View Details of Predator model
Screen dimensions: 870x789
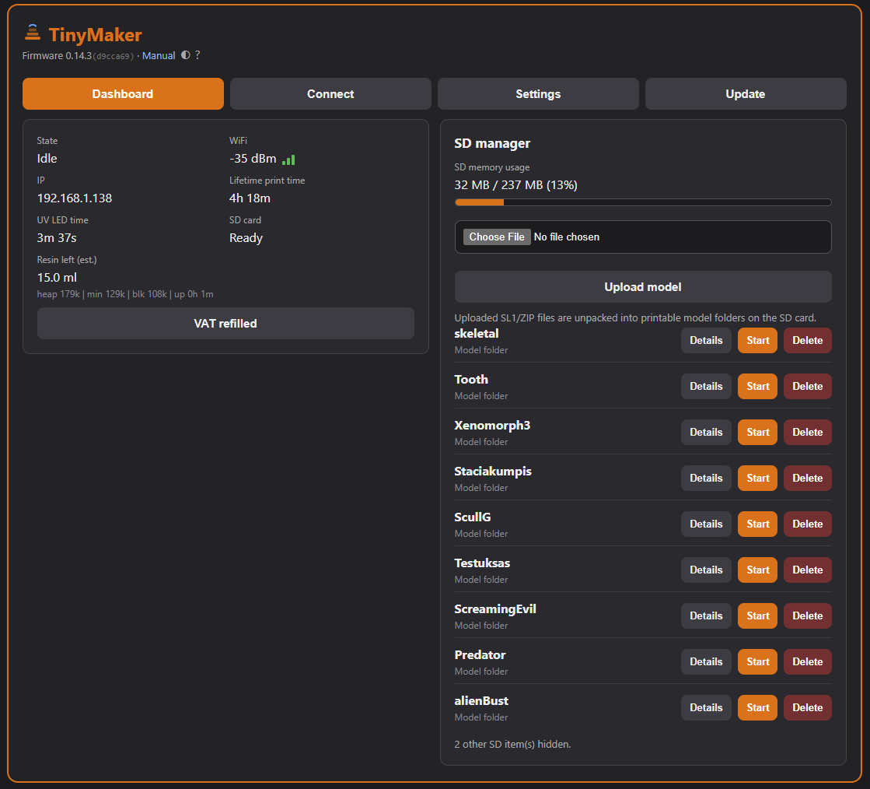coord(706,662)
